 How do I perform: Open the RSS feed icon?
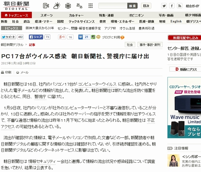coord(180,6)
